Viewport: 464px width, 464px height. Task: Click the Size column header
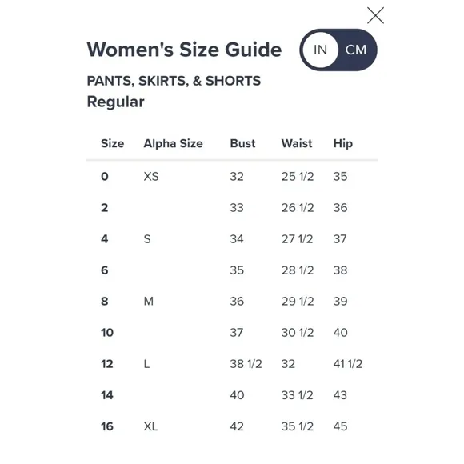coord(113,143)
